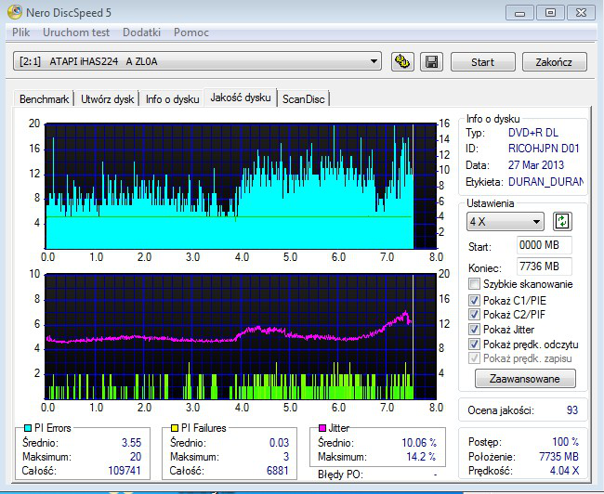Click the Jitter maximum 14.2 %
Image resolution: width=604 pixels, height=494 pixels.
click(421, 457)
